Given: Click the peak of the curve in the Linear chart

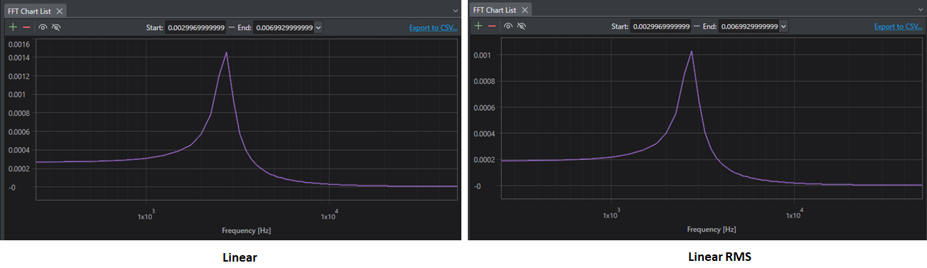Looking at the screenshot, I should click(x=226, y=53).
